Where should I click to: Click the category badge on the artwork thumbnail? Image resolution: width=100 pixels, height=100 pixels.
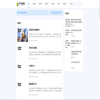click(19, 31)
